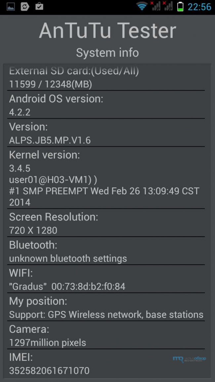Tap the first SIM signal icon
The width and height of the screenshot is (215, 382).
pyautogui.click(x=155, y=6)
